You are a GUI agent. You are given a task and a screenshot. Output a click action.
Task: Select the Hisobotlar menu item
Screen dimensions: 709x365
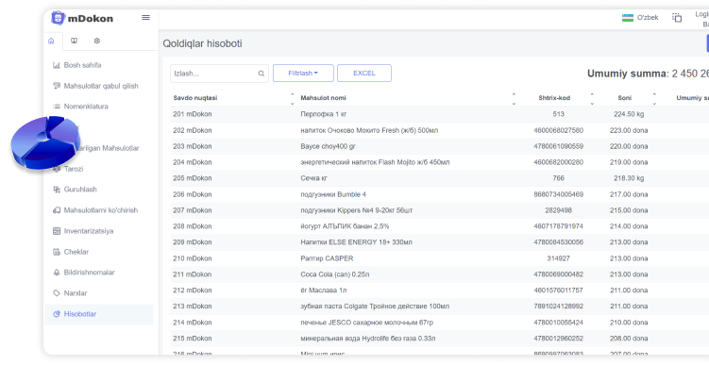99,314
